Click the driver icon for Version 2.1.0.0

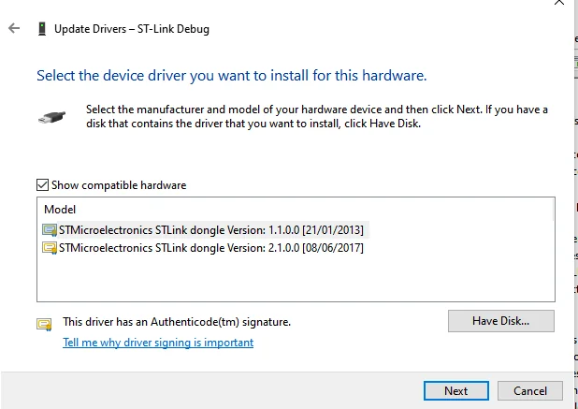tap(50, 248)
